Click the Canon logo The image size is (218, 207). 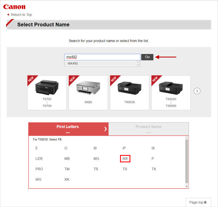pyautogui.click(x=14, y=7)
